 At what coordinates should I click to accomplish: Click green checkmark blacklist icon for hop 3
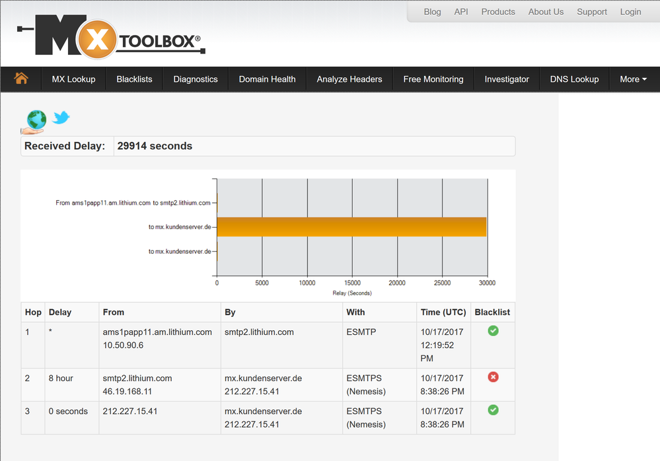[x=493, y=410]
